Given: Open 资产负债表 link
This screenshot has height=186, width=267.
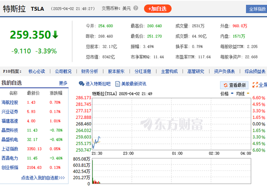Looking at the screenshot, I should [224, 71].
